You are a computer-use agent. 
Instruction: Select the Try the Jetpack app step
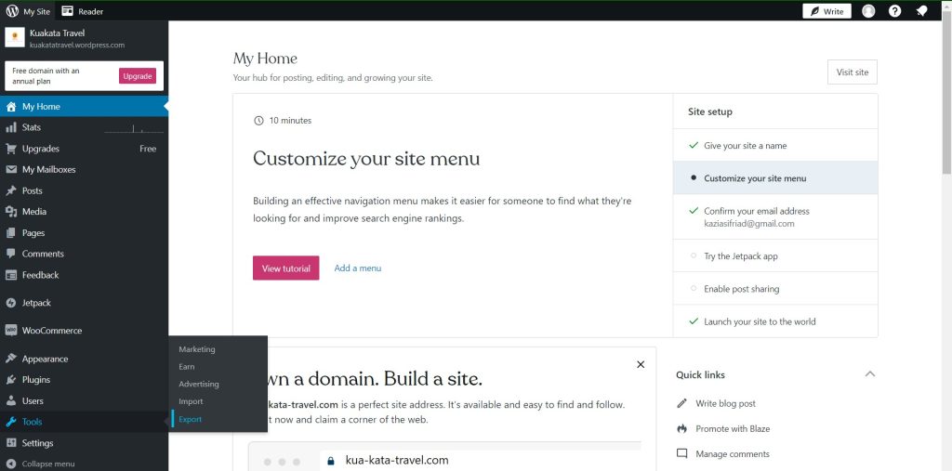[775, 255]
